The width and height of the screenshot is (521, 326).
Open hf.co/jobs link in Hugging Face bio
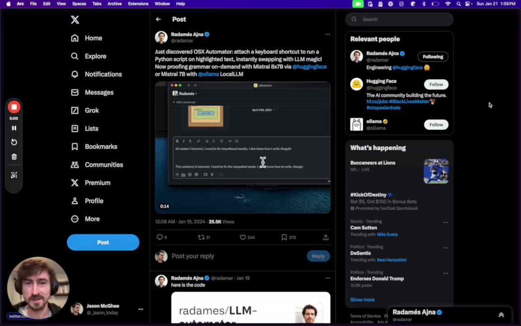(x=377, y=101)
